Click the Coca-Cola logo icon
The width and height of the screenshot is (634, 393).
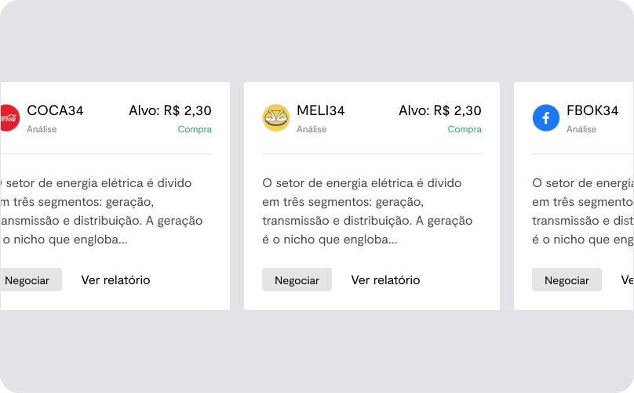pyautogui.click(x=9, y=117)
